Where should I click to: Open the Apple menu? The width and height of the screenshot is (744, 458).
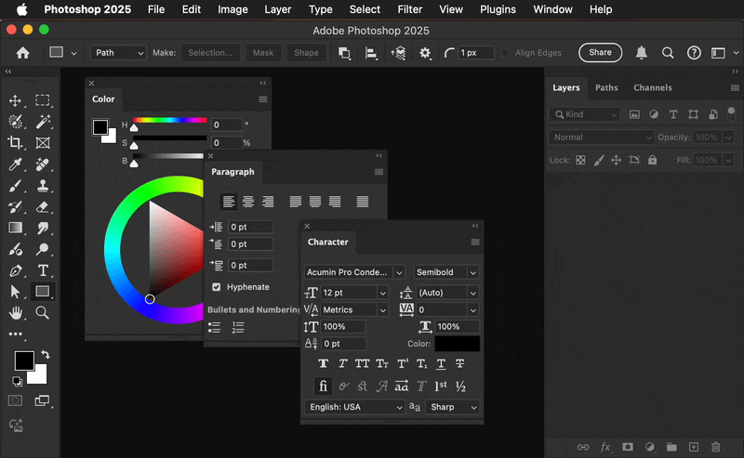click(x=22, y=9)
